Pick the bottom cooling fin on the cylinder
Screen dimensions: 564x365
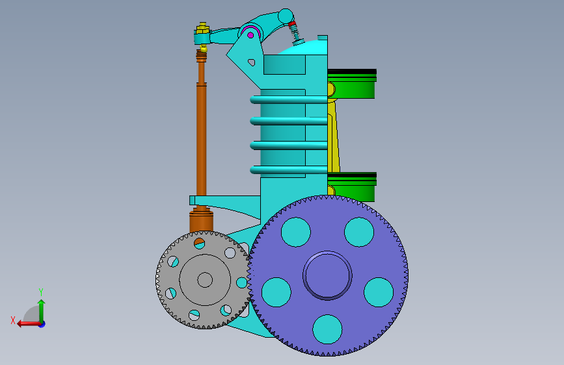289,170
